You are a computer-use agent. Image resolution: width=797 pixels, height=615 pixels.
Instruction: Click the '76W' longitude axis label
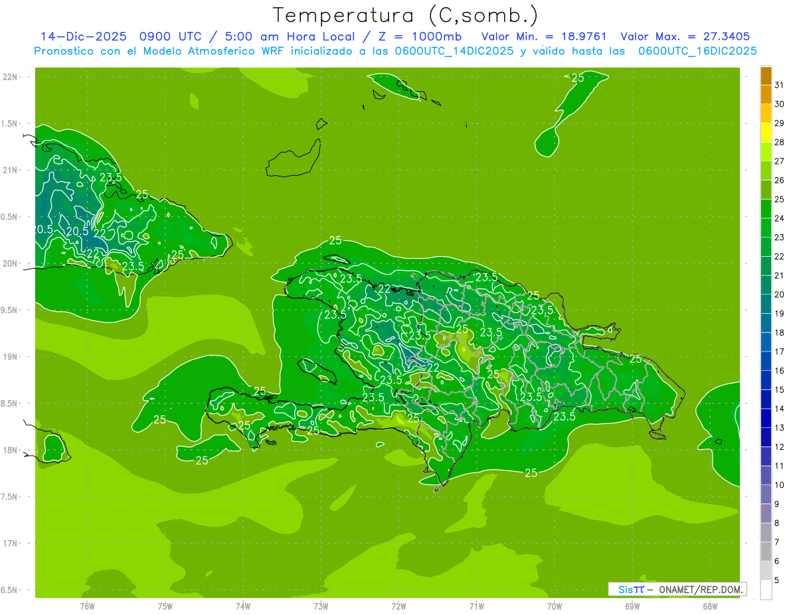[87, 606]
